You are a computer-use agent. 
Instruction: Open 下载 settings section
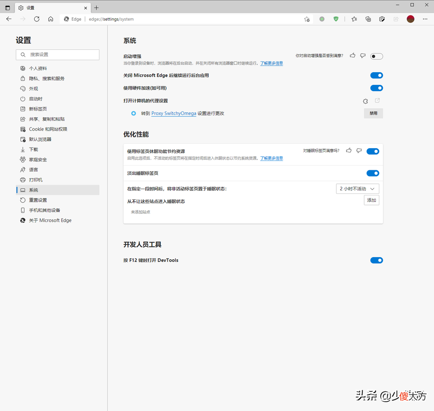tap(58, 150)
